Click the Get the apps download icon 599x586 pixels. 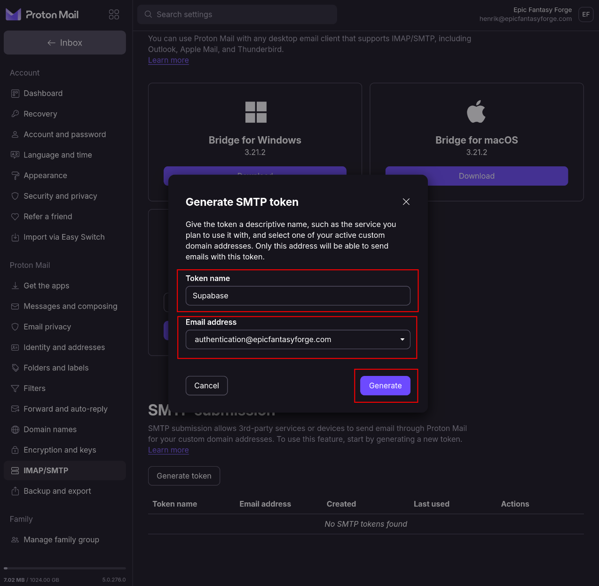point(15,286)
